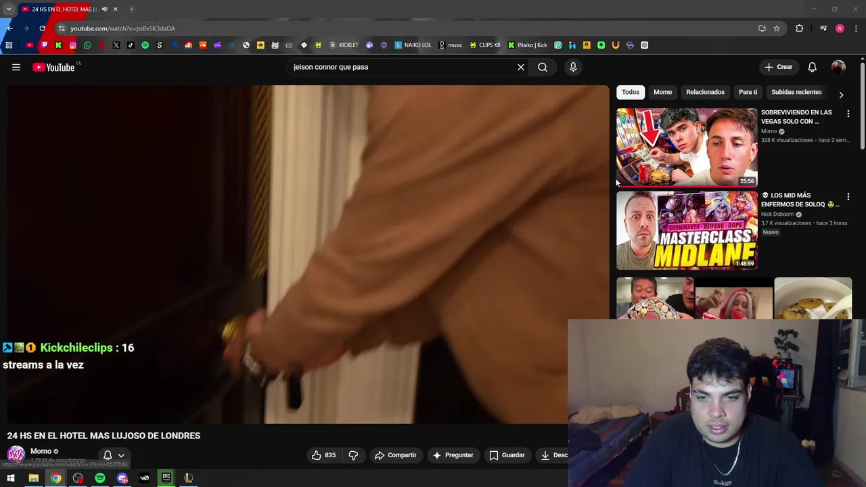Click the Crear button
Image resolution: width=866 pixels, height=487 pixels.
[779, 67]
